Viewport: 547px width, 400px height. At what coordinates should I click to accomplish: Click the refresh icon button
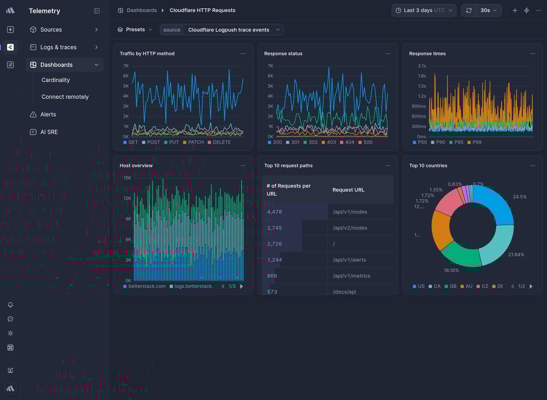pos(469,10)
